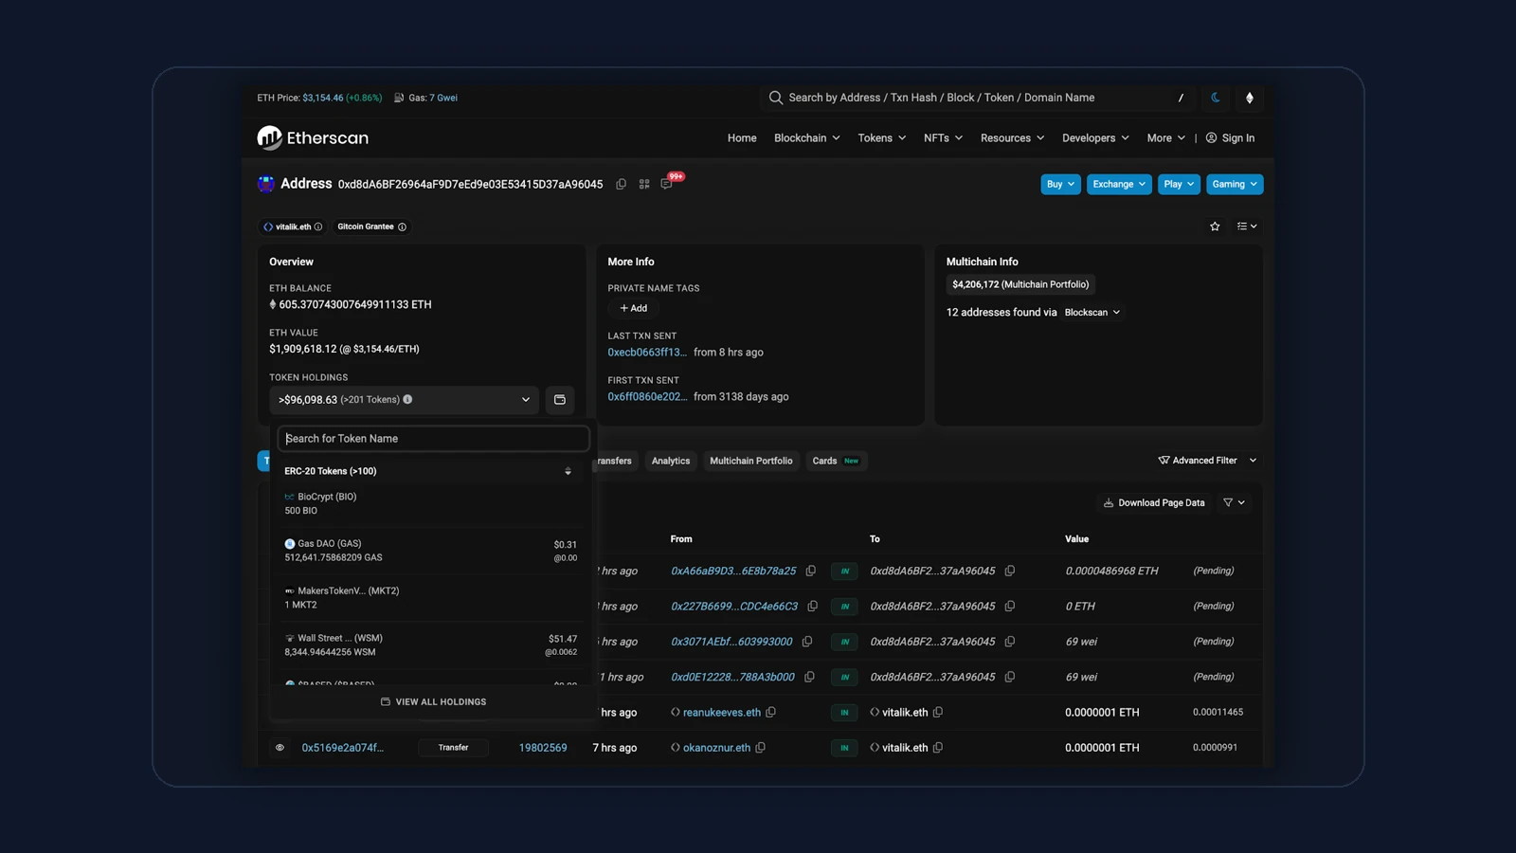Copy sender address 0x3071AEbf...603993000
The image size is (1516, 853).
(807, 642)
